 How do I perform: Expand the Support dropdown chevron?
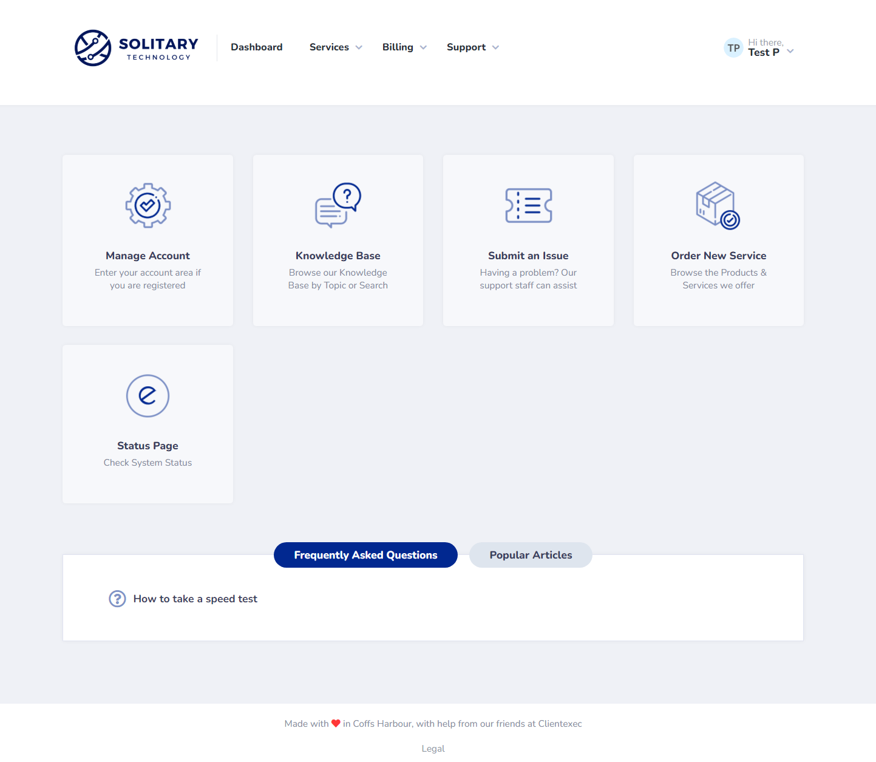click(x=495, y=47)
